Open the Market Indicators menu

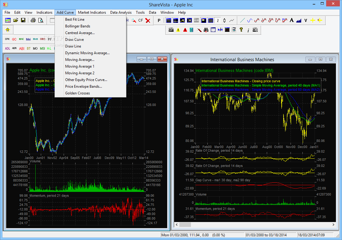coord(92,12)
